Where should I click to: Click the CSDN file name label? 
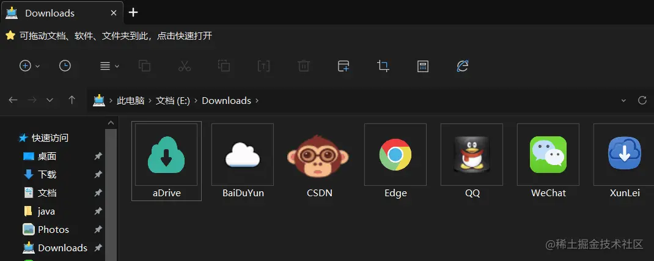coord(320,193)
